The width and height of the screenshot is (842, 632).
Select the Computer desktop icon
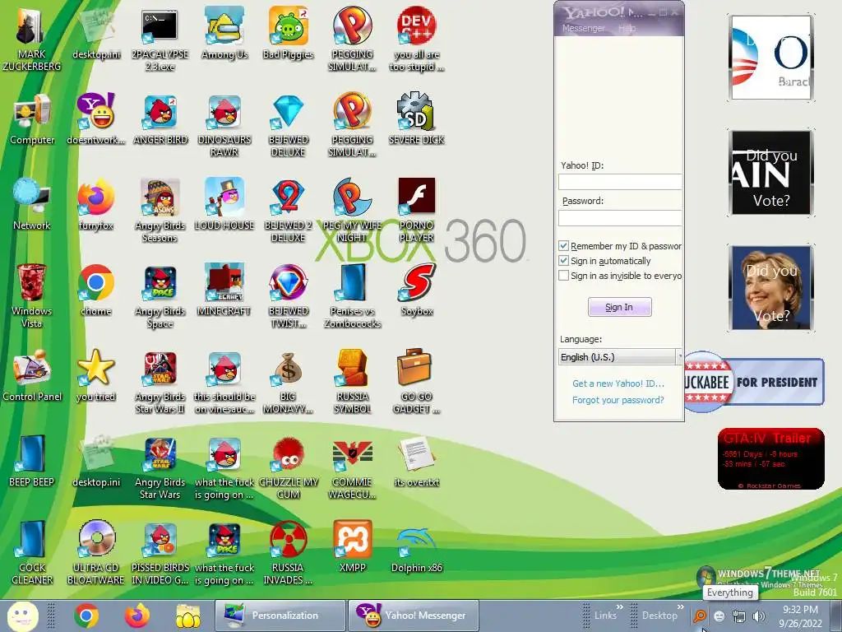(32, 119)
